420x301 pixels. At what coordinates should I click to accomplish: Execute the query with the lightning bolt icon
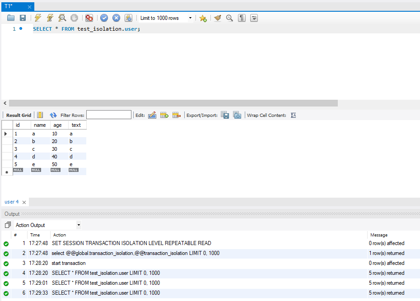[x=38, y=18]
